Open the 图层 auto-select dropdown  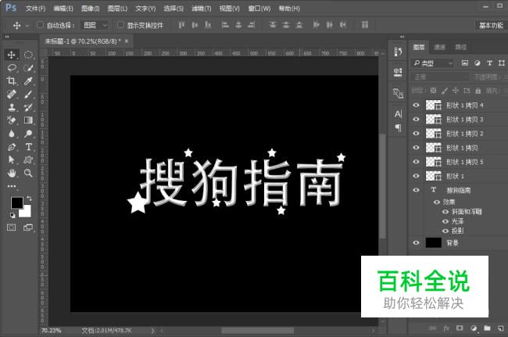pos(95,25)
